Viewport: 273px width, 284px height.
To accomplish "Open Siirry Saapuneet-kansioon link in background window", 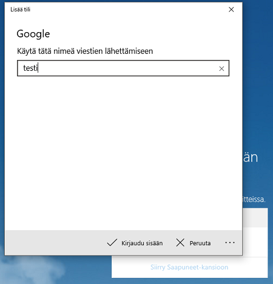I will (189, 267).
